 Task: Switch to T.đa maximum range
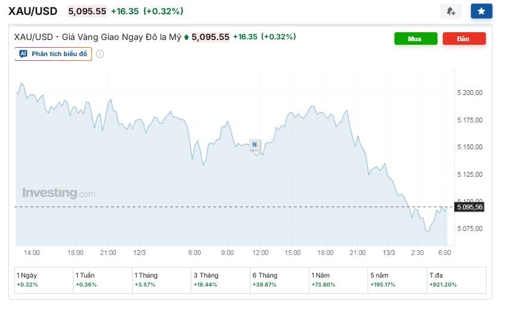[455, 279]
